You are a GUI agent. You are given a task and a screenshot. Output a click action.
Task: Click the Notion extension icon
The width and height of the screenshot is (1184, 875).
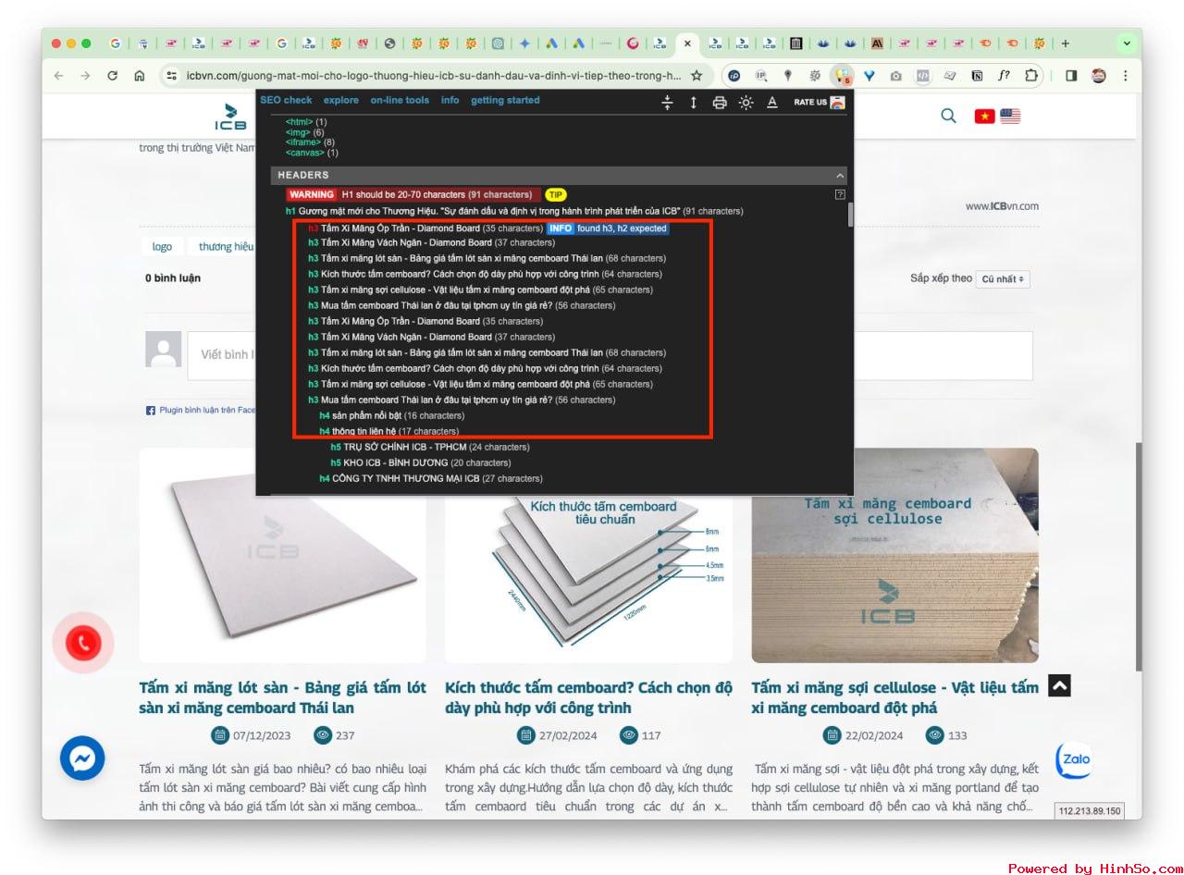977,76
